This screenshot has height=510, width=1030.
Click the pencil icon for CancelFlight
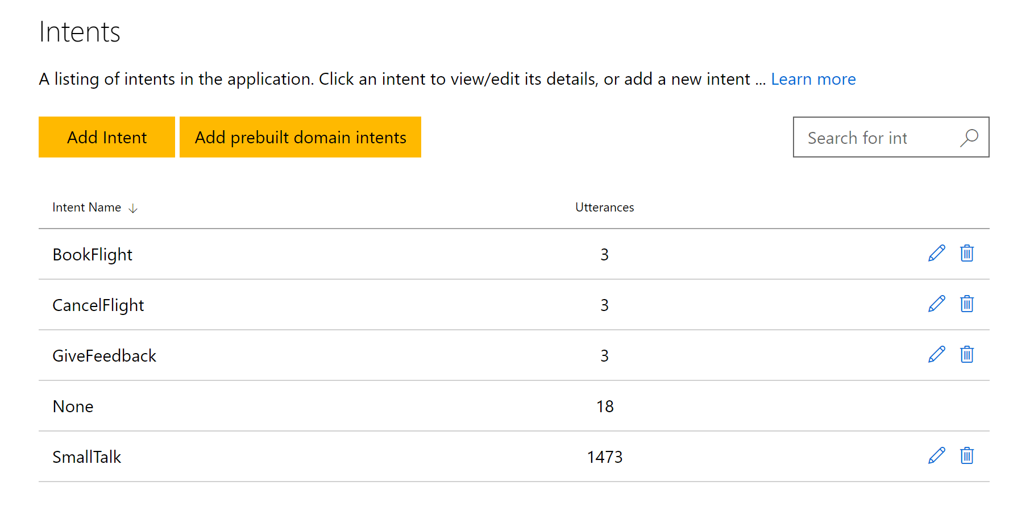pyautogui.click(x=936, y=304)
